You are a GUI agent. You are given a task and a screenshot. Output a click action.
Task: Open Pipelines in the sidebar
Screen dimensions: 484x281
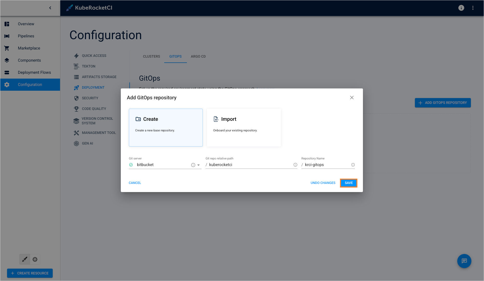tap(30, 36)
